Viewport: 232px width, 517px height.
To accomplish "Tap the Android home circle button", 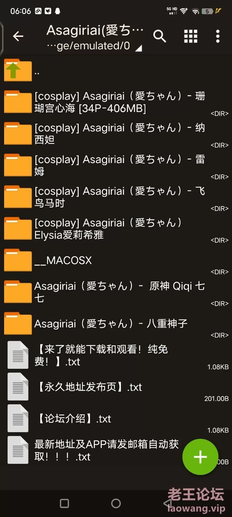I will click(116, 504).
